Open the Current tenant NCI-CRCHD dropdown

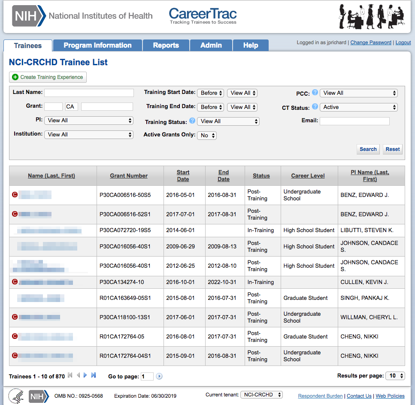pyautogui.click(x=261, y=395)
